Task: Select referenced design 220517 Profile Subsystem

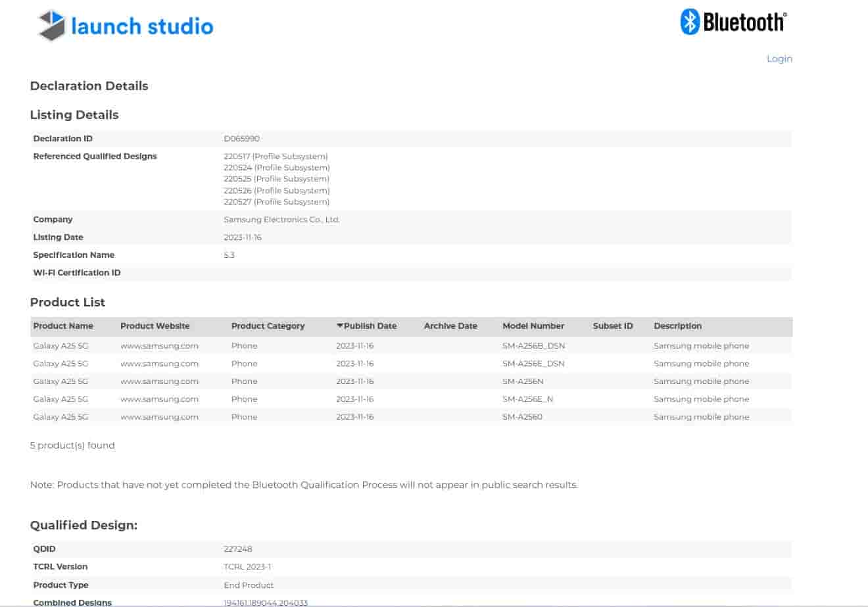Action: pos(276,157)
